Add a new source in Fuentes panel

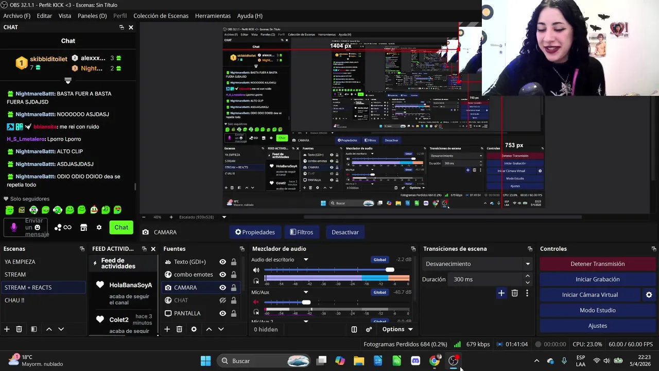(x=167, y=329)
